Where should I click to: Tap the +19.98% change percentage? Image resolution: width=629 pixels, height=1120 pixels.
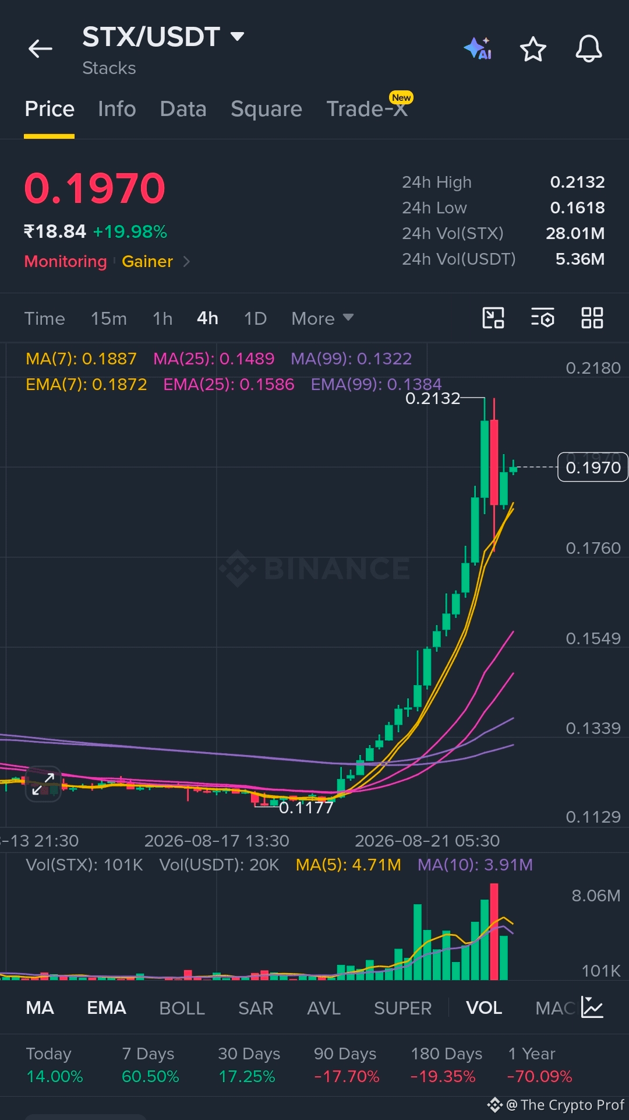pos(130,232)
